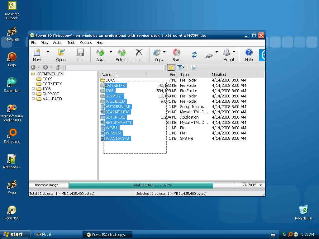Select AUTORUN.INF in the file list

point(118,106)
